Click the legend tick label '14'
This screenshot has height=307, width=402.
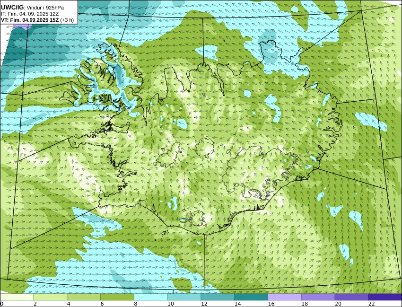click(x=238, y=304)
